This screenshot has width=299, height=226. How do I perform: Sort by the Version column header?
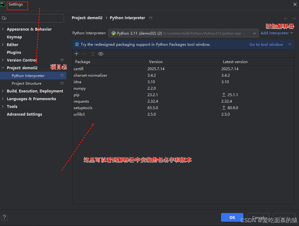pos(183,62)
